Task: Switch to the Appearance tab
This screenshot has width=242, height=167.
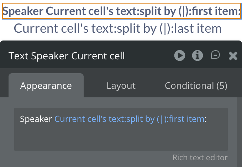Action: click(x=46, y=86)
